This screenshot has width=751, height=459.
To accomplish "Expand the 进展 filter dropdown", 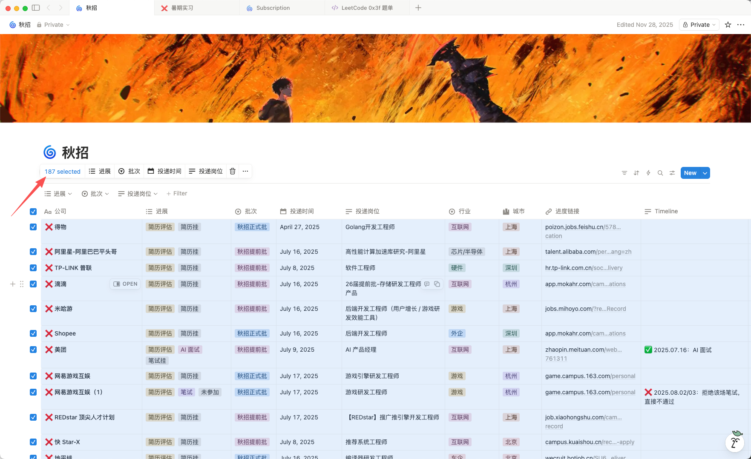I will pyautogui.click(x=58, y=194).
